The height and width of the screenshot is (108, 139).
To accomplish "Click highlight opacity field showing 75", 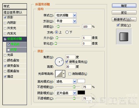I will point(87,87).
